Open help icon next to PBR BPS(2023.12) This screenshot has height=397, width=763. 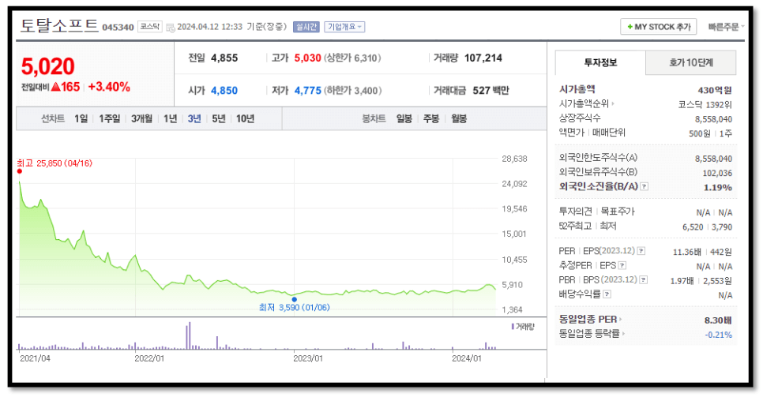tap(643, 280)
